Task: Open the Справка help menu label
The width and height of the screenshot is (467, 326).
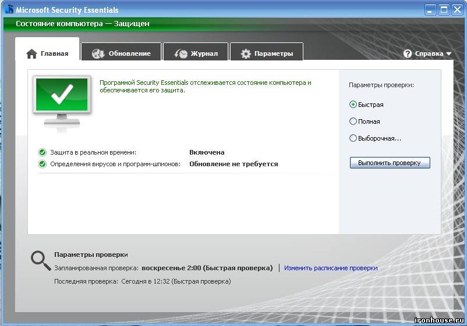Action: click(429, 53)
